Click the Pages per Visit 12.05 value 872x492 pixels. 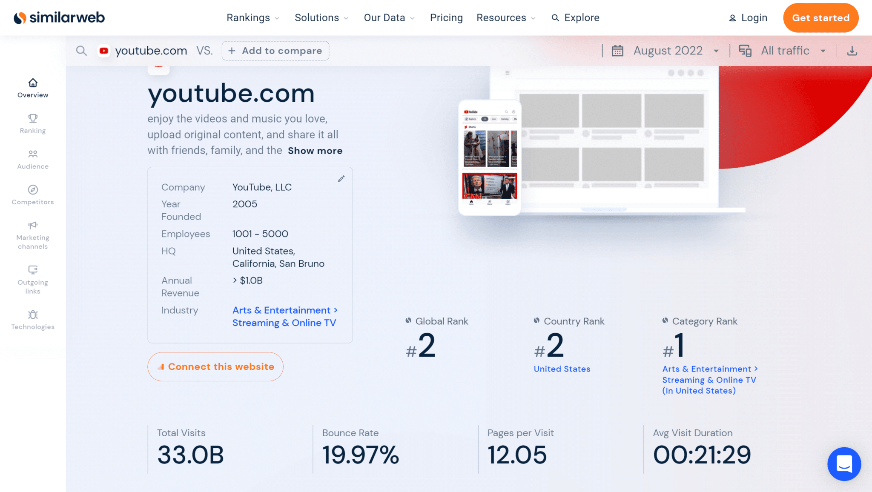click(x=517, y=455)
